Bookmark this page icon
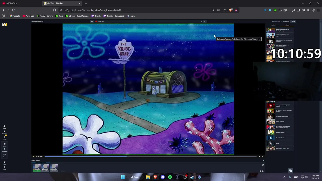This screenshot has width=322, height=181. tap(54, 10)
